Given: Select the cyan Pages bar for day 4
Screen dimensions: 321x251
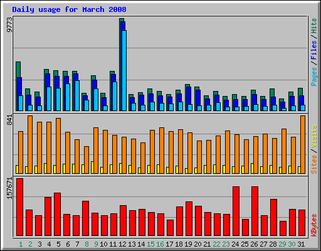Looking at the screenshot, I should [x=49, y=99].
